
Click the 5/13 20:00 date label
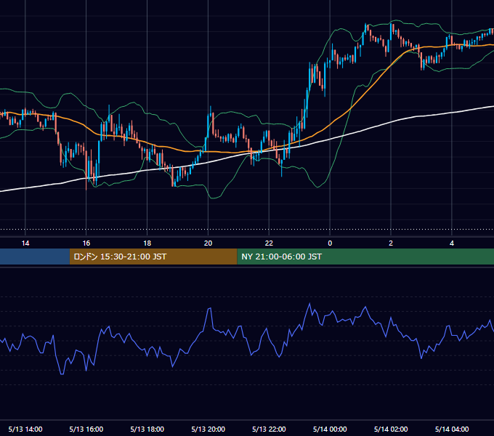tap(208, 429)
